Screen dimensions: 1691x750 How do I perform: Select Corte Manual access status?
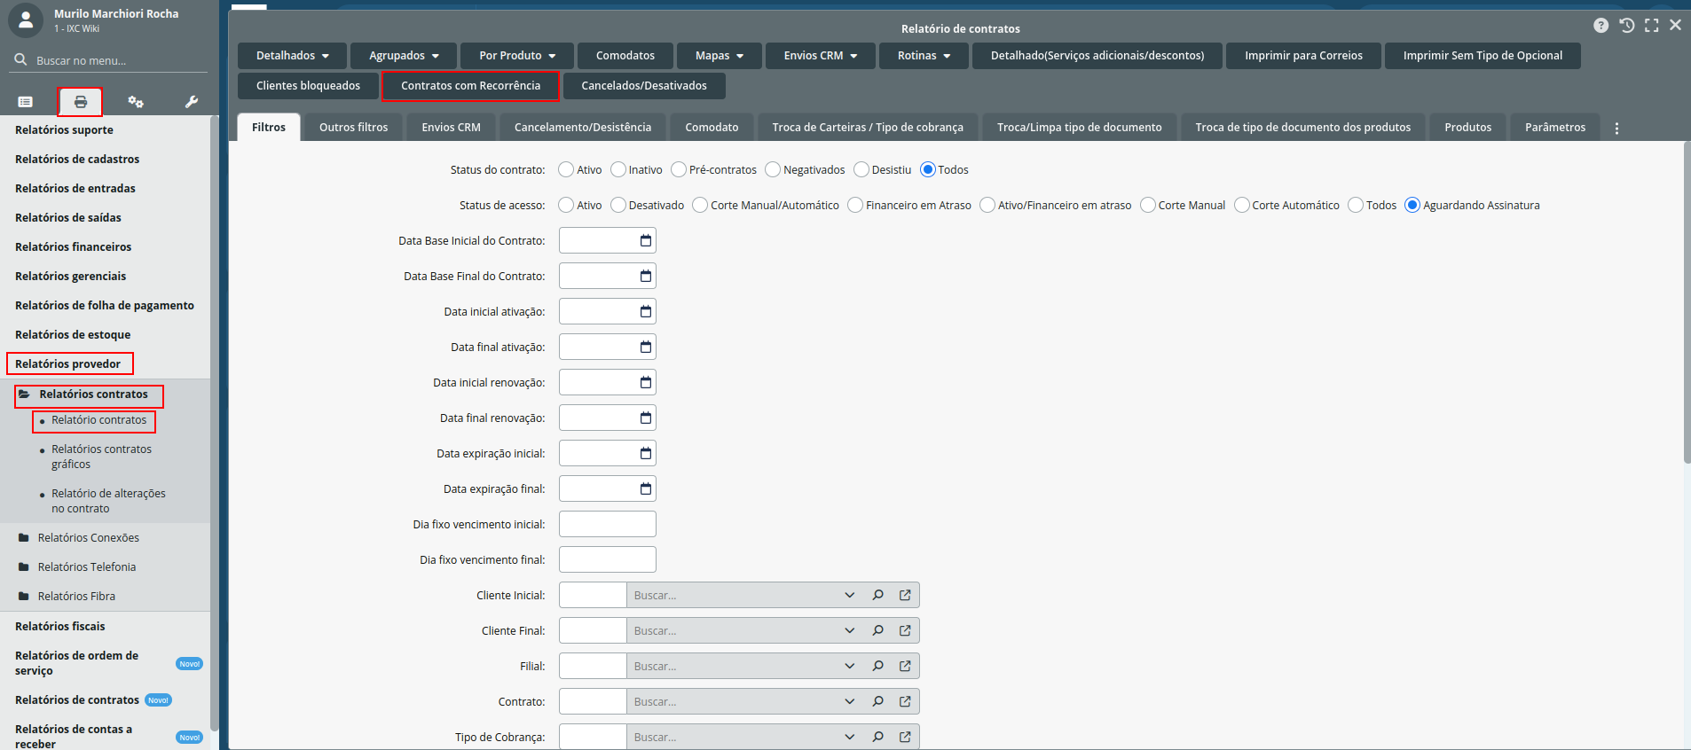pyautogui.click(x=1148, y=205)
